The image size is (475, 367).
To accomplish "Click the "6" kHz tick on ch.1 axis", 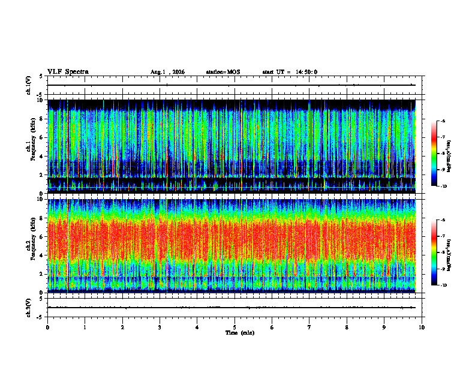I will tap(42, 137).
